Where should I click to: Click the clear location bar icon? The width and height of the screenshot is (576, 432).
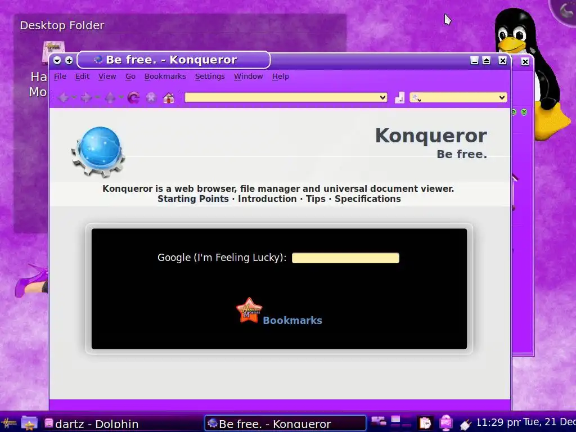click(x=399, y=98)
